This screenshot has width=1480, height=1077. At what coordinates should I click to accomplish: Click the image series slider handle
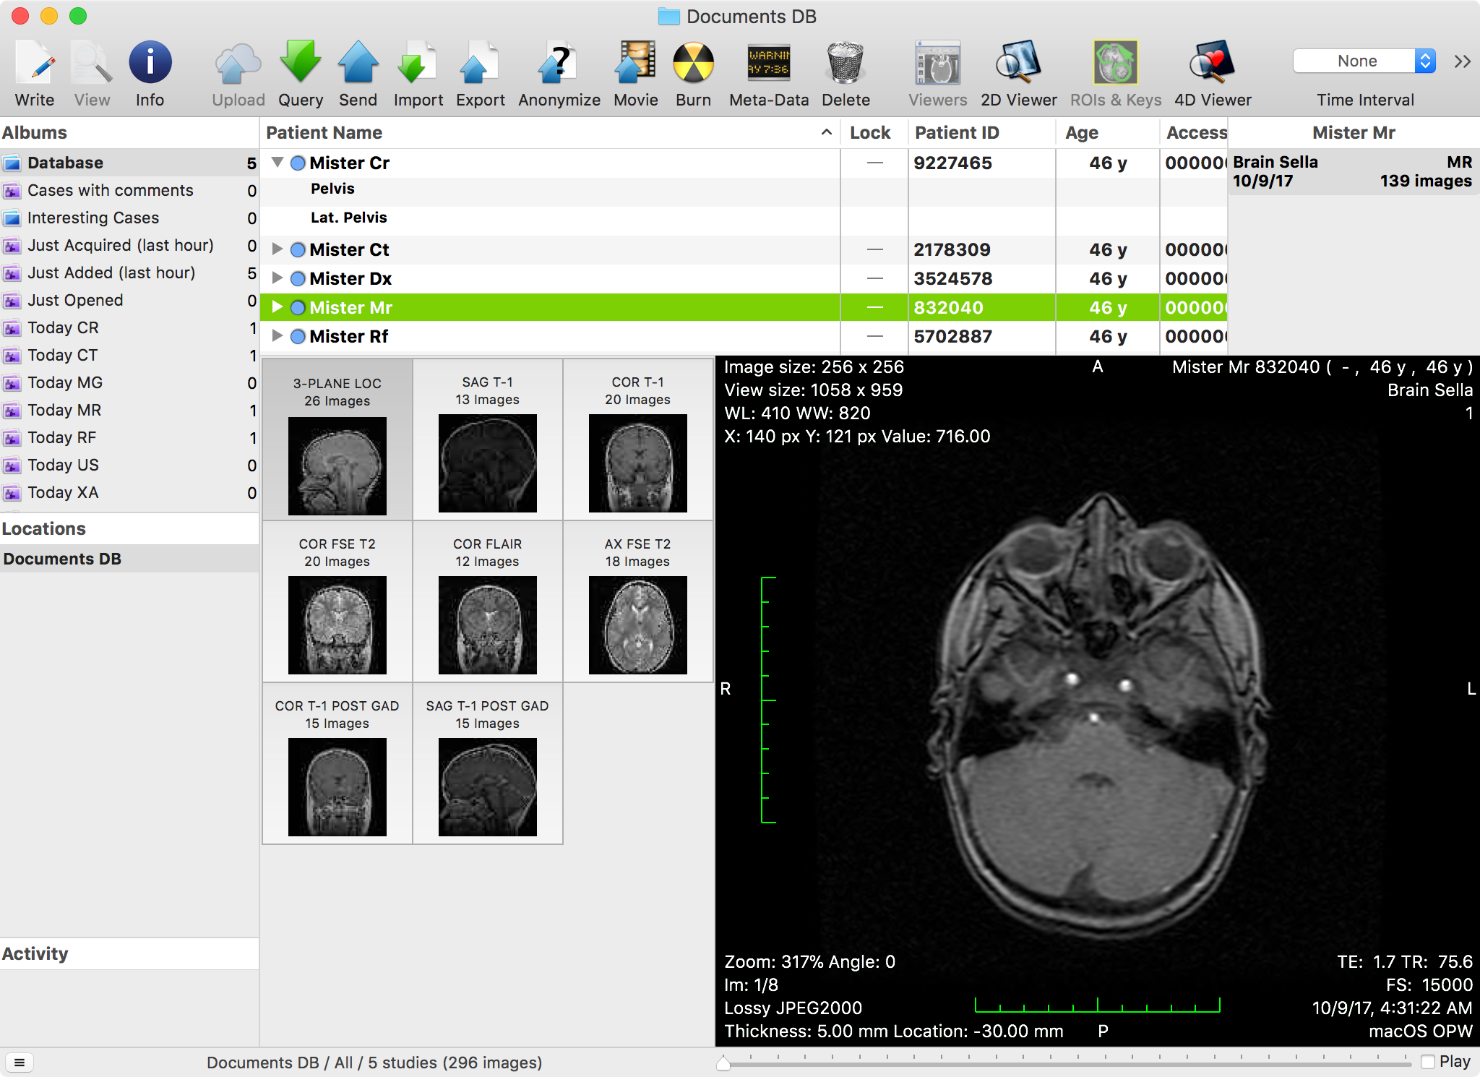point(723,1063)
